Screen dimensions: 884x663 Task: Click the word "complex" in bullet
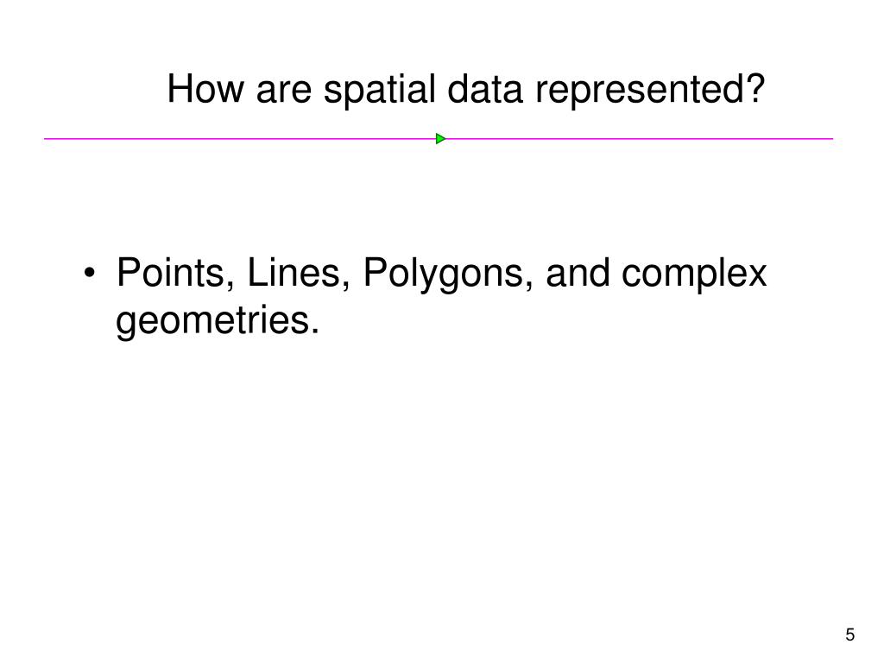(x=694, y=275)
